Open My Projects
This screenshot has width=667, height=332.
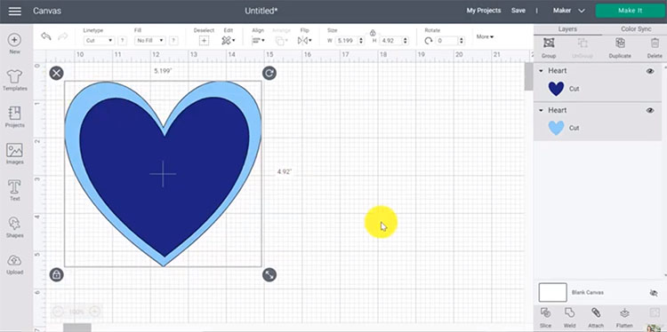(484, 11)
